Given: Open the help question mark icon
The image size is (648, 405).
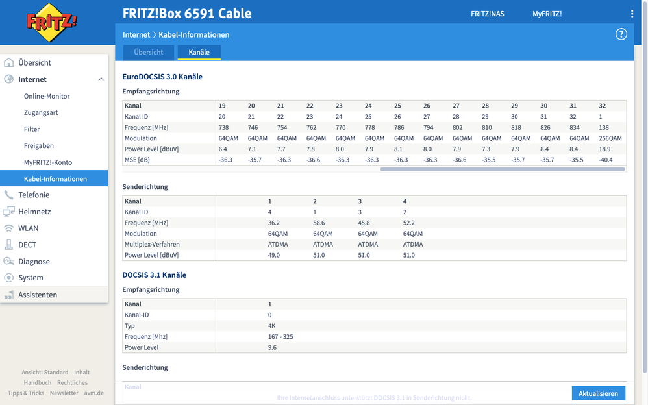Looking at the screenshot, I should 621,34.
